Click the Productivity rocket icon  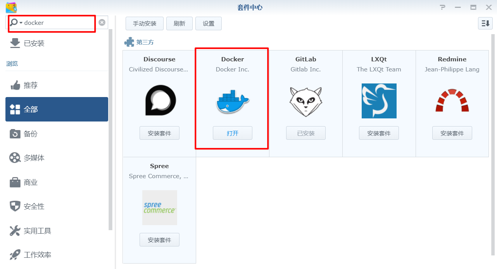(15, 255)
